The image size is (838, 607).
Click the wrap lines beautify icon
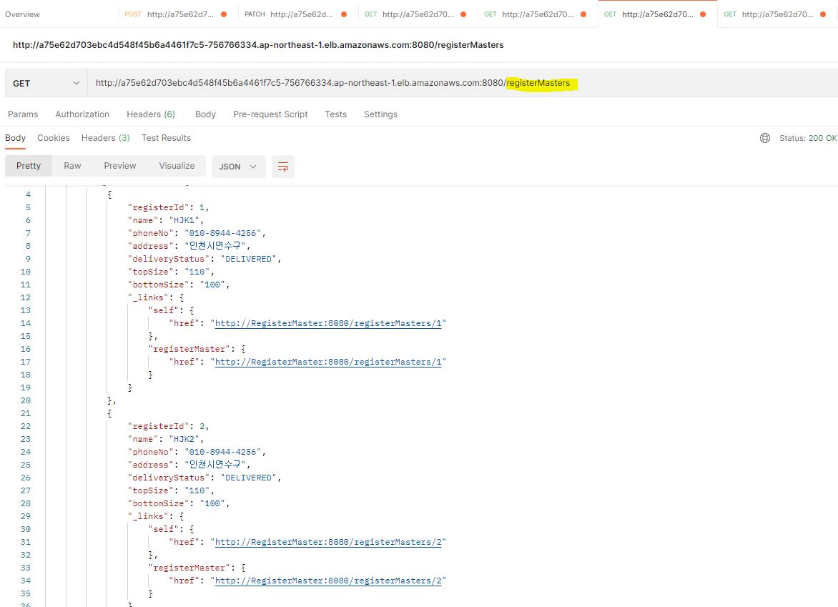(x=282, y=166)
